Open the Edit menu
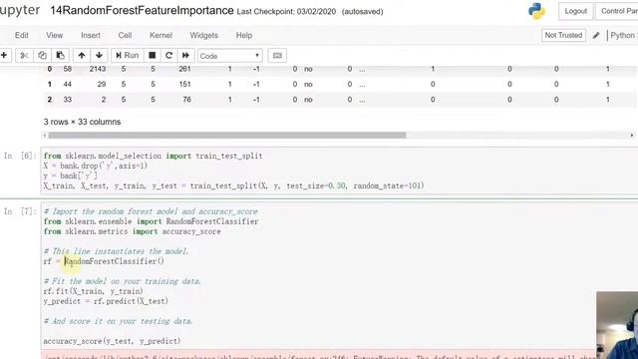This screenshot has height=359, width=638. coord(22,36)
